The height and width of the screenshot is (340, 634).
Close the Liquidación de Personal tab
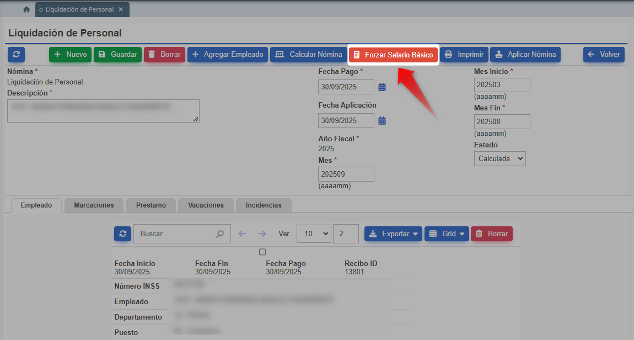pyautogui.click(x=121, y=9)
